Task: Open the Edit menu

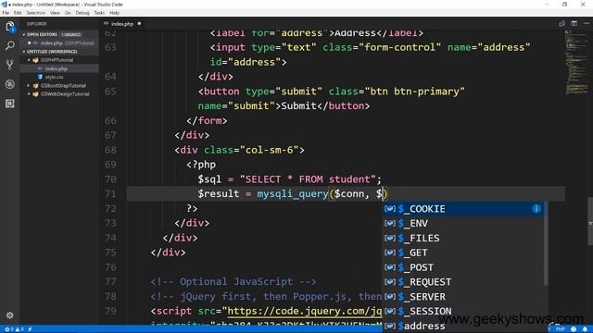Action: [x=18, y=13]
